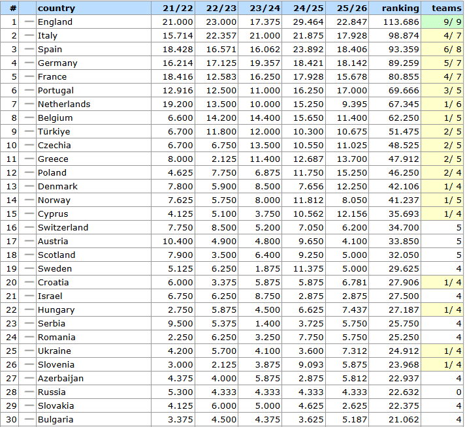Open the Italy country link
The image size is (465, 427).
(x=47, y=36)
